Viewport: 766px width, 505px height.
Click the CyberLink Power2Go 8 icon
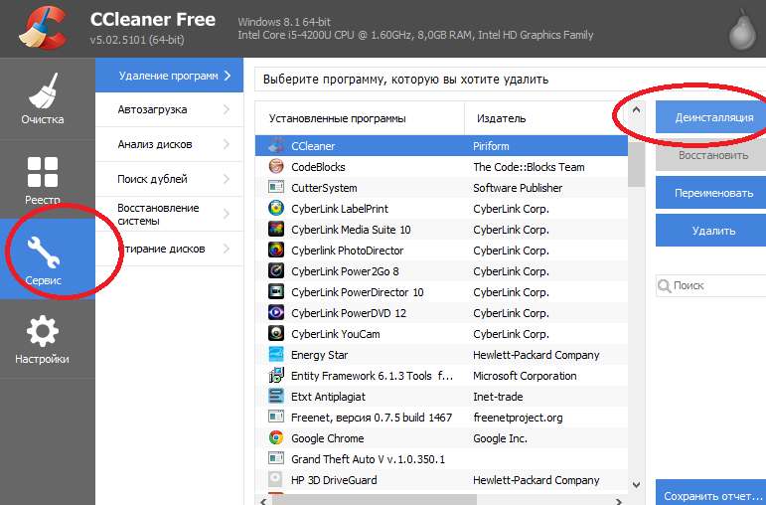pos(276,270)
